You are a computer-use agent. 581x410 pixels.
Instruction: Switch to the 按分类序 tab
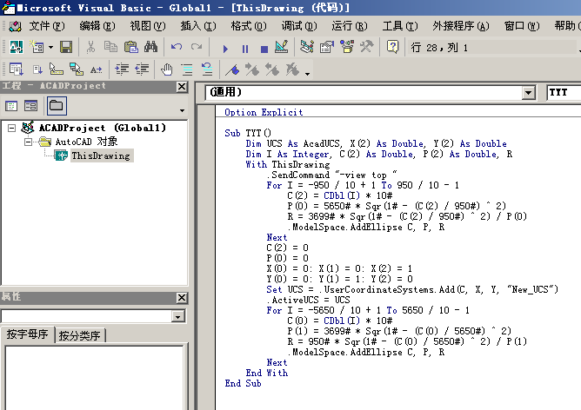[80, 335]
